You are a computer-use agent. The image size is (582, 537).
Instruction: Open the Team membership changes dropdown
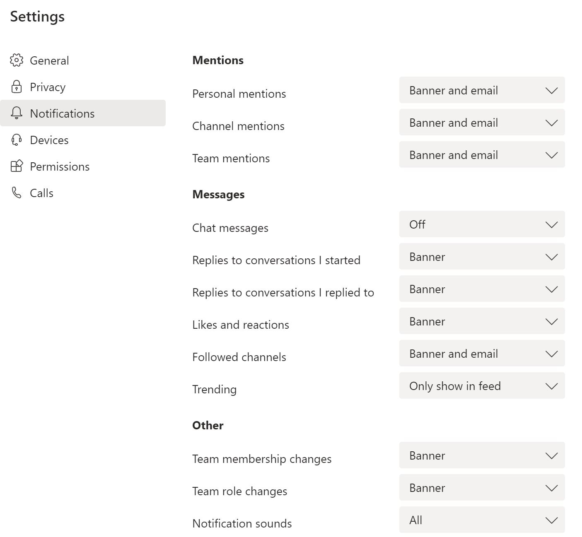tap(482, 455)
